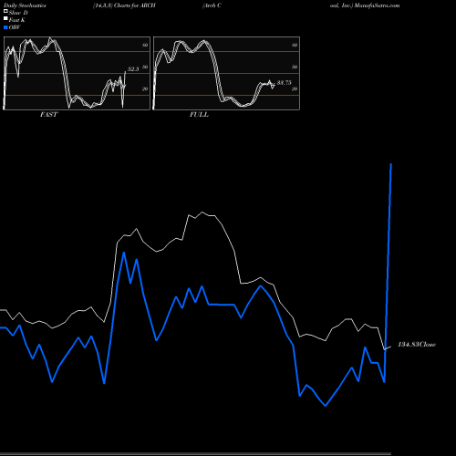Image resolution: width=456 pixels, height=456 pixels.
Task: Click the 'FULL' label under the chart
Action: tap(199, 115)
